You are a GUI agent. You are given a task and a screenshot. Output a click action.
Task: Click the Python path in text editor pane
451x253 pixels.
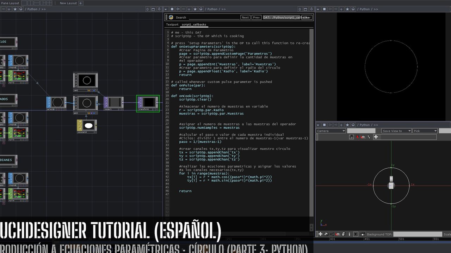pos(212,9)
